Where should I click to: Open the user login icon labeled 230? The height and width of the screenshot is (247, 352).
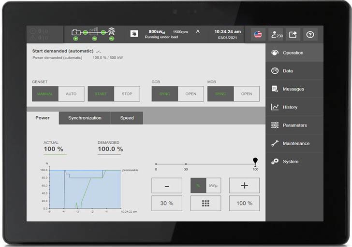(x=276, y=34)
